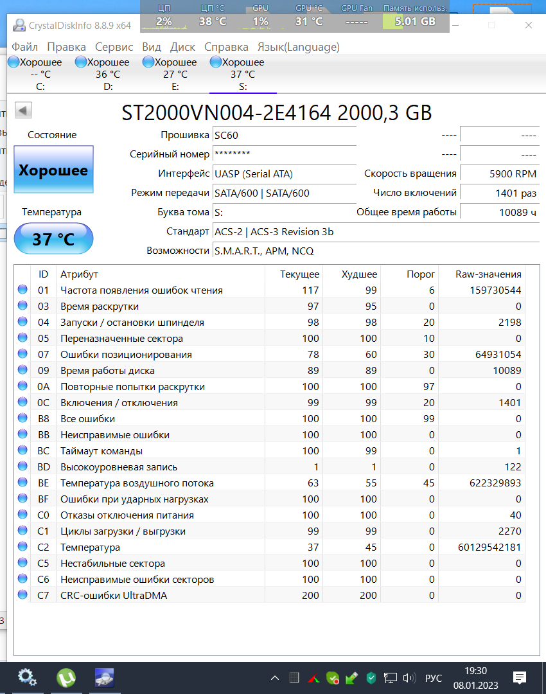The image size is (546, 694).
Task: Click the interface field UASP (Serial ATA)
Action: point(285,173)
